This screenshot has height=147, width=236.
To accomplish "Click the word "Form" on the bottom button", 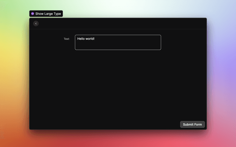I will 198,125.
